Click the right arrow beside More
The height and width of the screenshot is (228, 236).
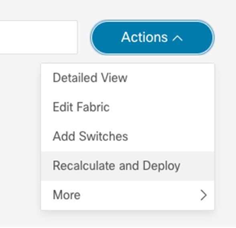(x=203, y=195)
